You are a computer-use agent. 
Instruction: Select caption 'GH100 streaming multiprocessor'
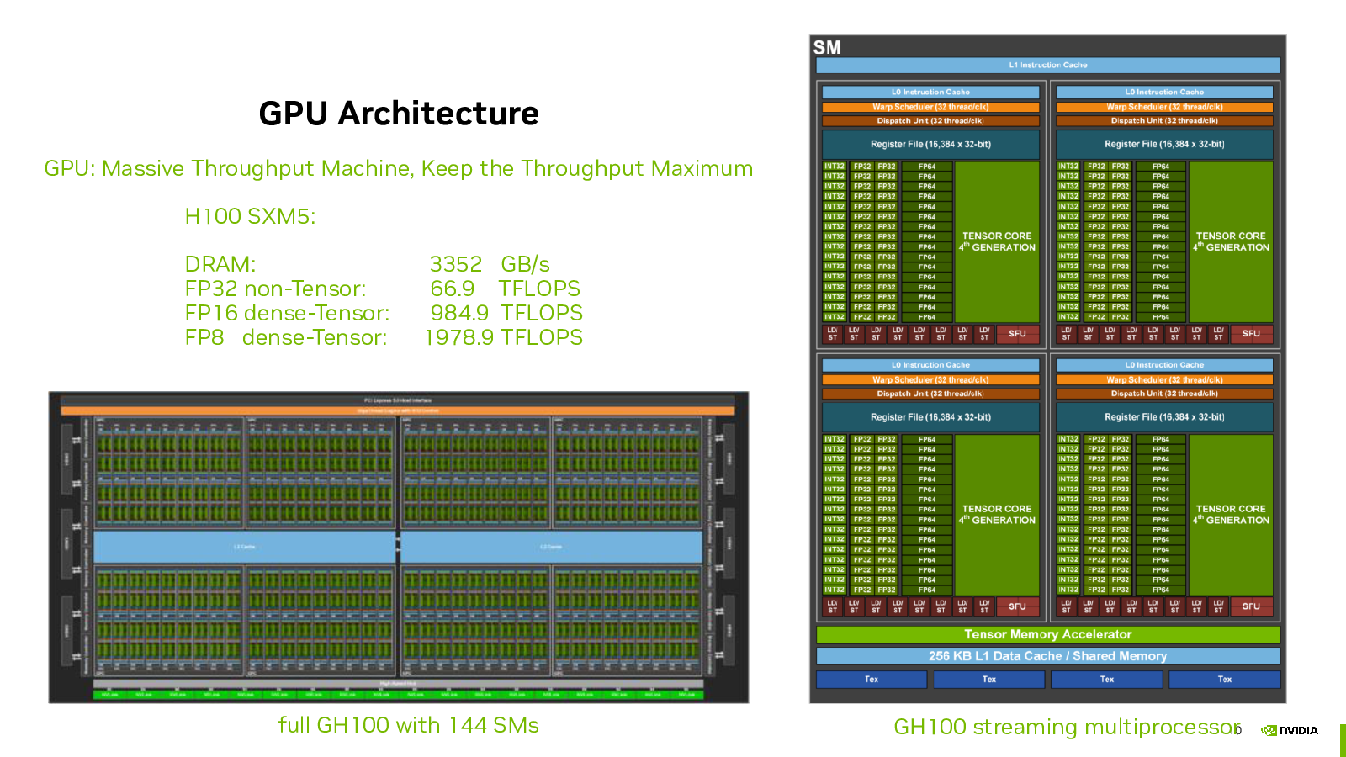coord(1067,727)
